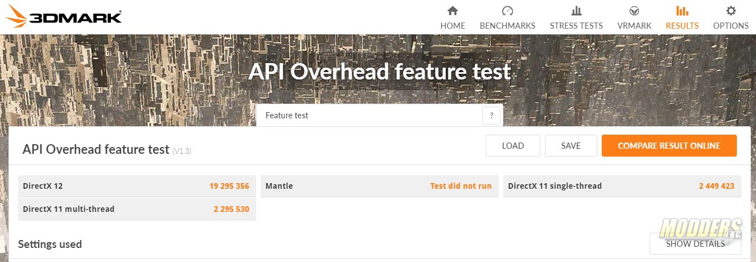Open the HOME tab label
The width and height of the screenshot is (756, 262).
[453, 25]
